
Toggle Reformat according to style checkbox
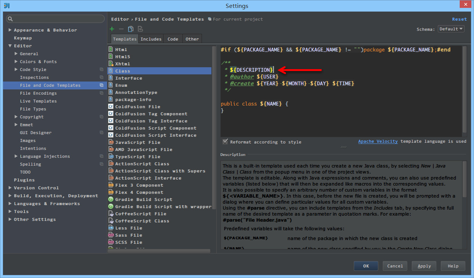pyautogui.click(x=225, y=142)
